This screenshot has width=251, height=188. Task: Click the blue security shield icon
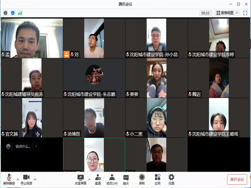point(13,13)
